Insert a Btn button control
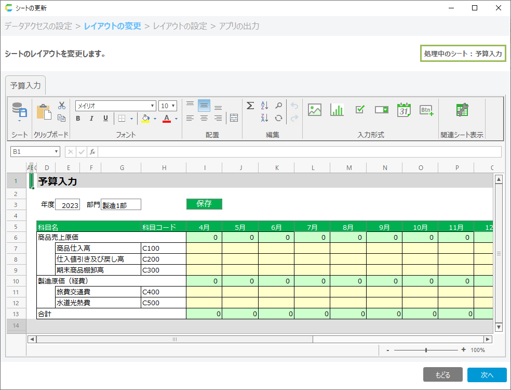The image size is (511, 390). 426,110
